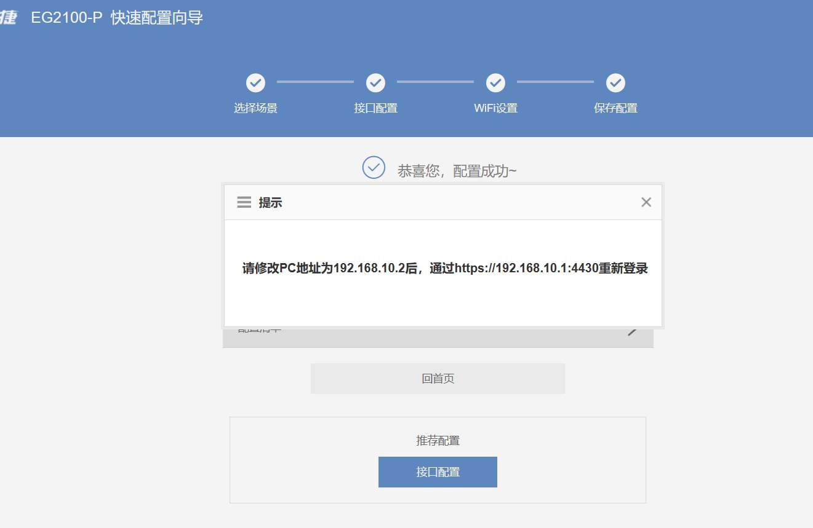
Task: Click the EG2100-P 快速配置向导 page title
Action: point(117,18)
